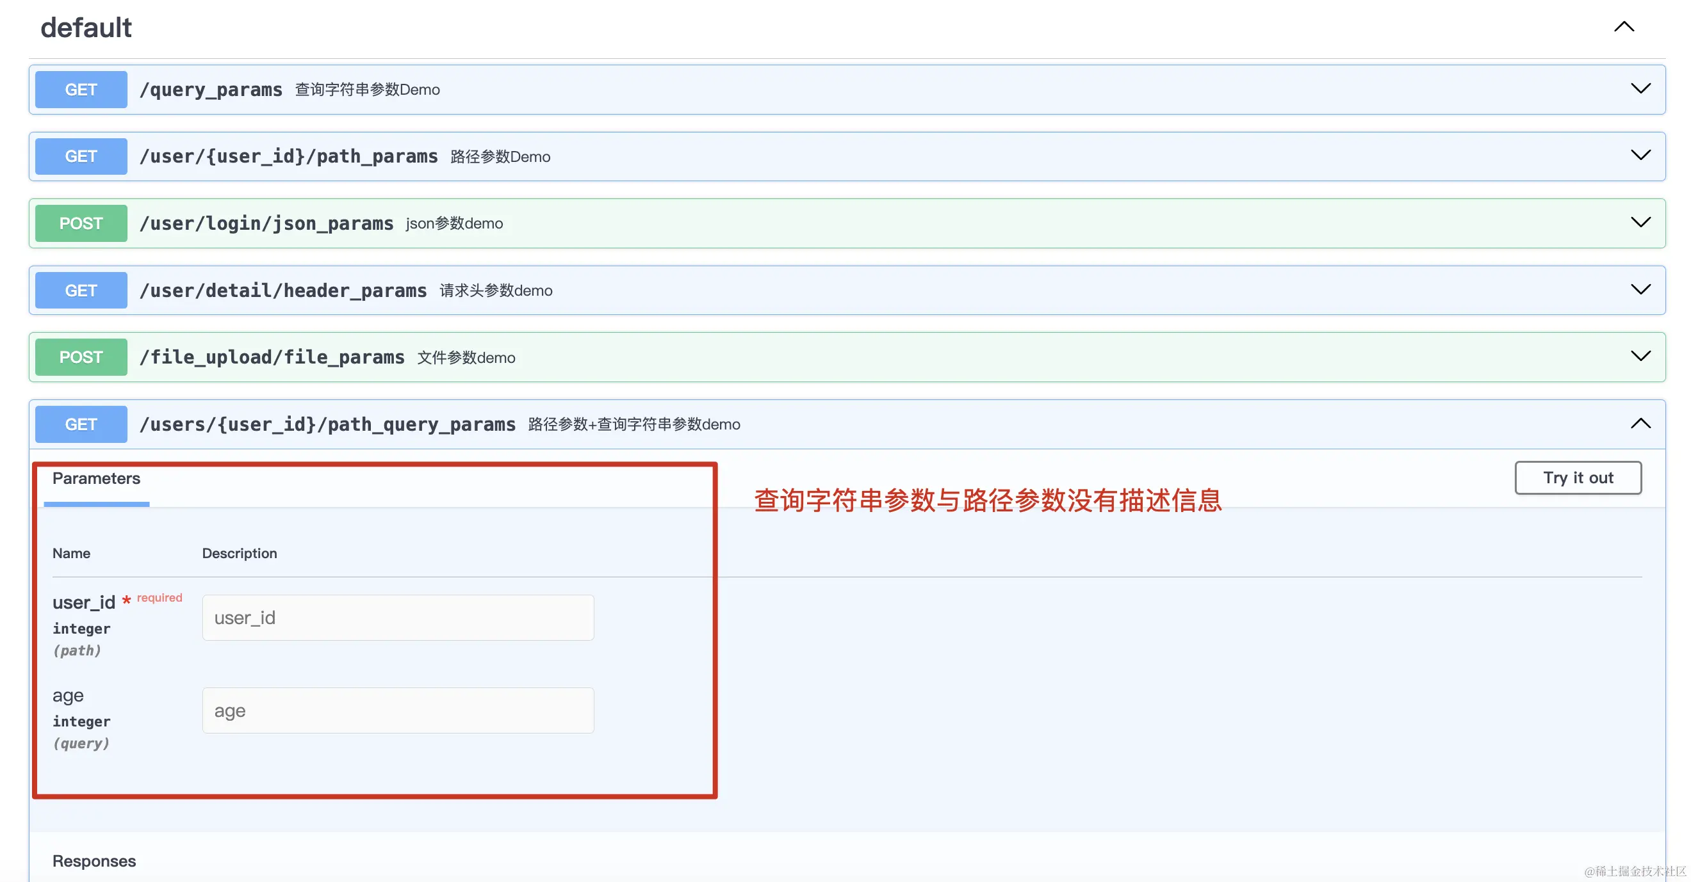Screen dimensions: 1691x882
Task: Click the 请求头参数demo summary text
Action: pyautogui.click(x=496, y=291)
